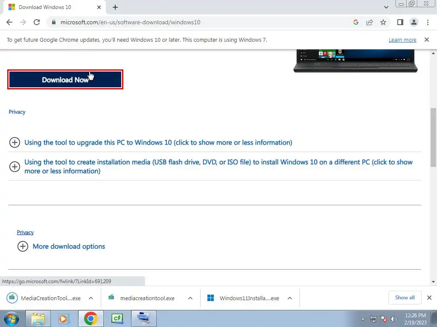Open options chevron for MediaCreationTool....exe

[x=91, y=298]
